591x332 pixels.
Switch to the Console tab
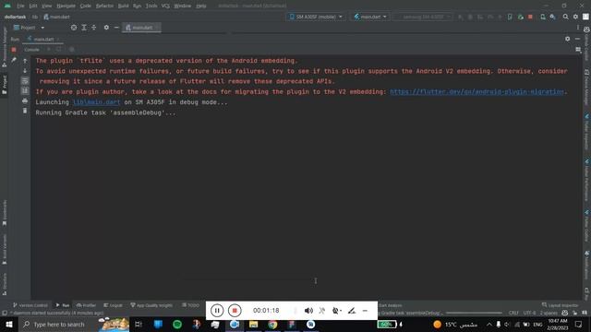click(31, 49)
